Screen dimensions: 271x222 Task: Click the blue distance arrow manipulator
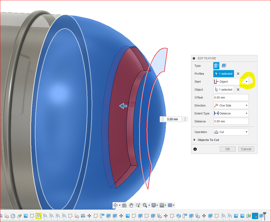pos(123,106)
